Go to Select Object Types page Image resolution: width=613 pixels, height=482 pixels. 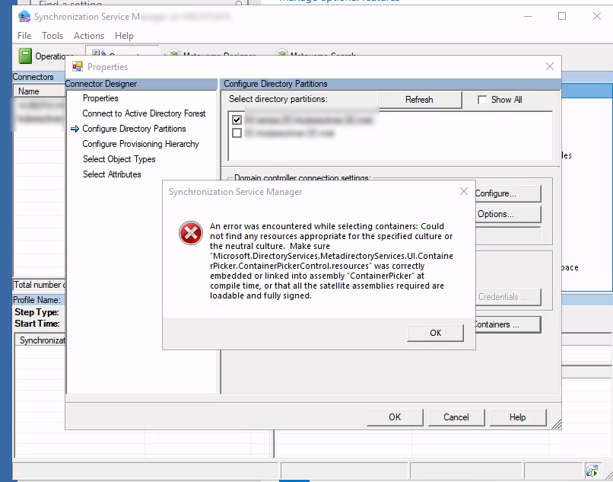click(119, 159)
